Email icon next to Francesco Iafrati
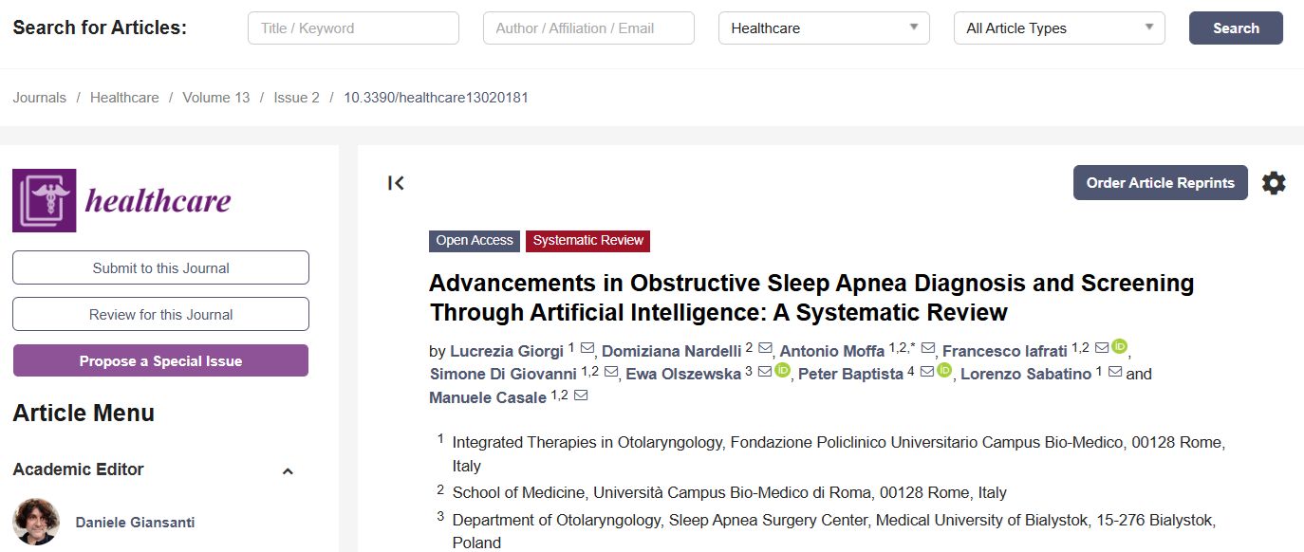This screenshot has width=1304, height=552. coord(1102,347)
